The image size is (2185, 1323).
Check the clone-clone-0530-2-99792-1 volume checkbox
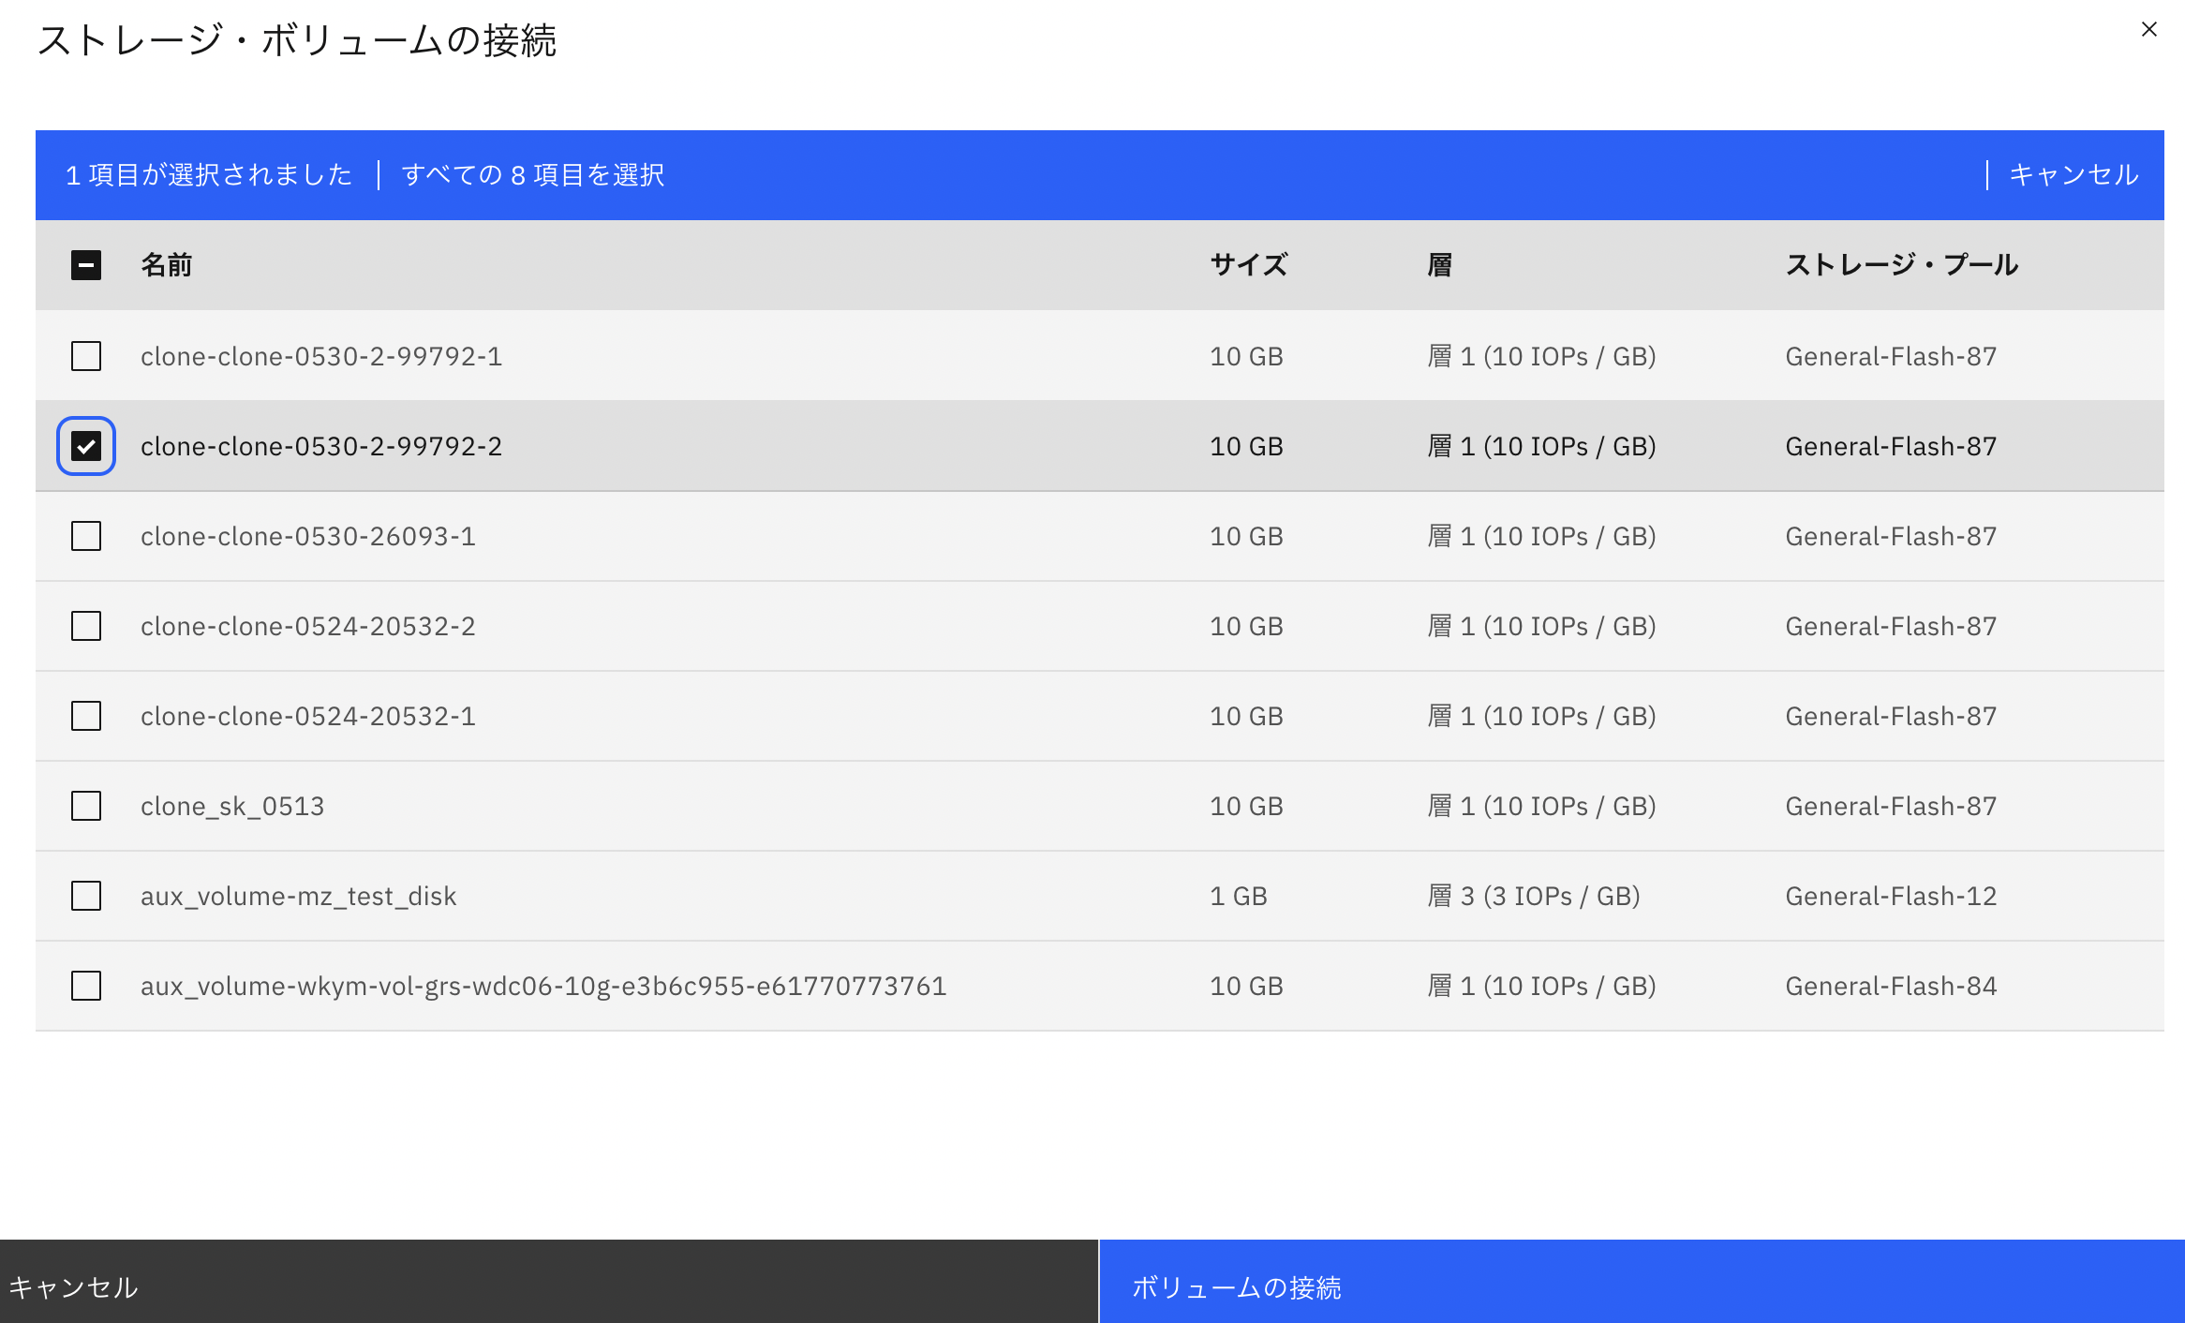[86, 356]
